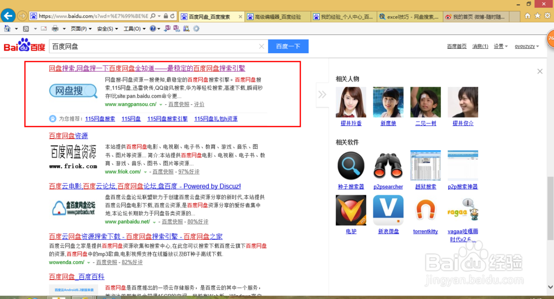Click the p2psearcher binoculars icon
The image size is (554, 299).
click(388, 166)
